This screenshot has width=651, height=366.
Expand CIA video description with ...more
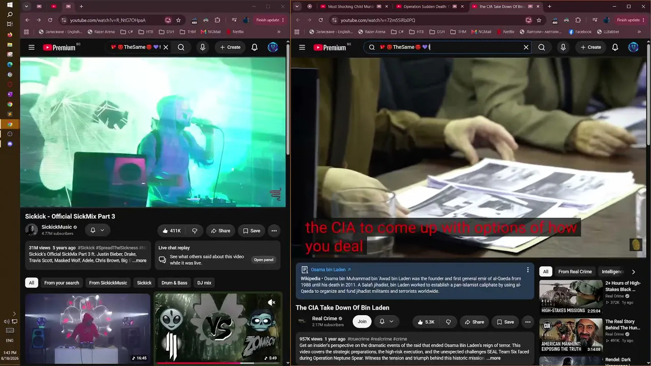click(493, 358)
